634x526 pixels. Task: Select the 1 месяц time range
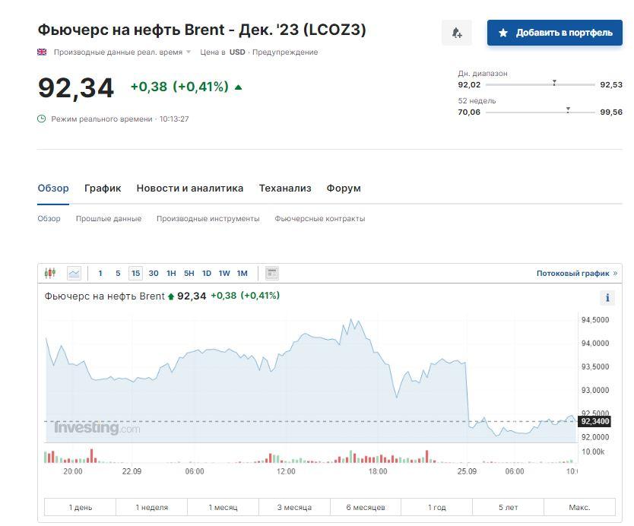click(x=222, y=507)
